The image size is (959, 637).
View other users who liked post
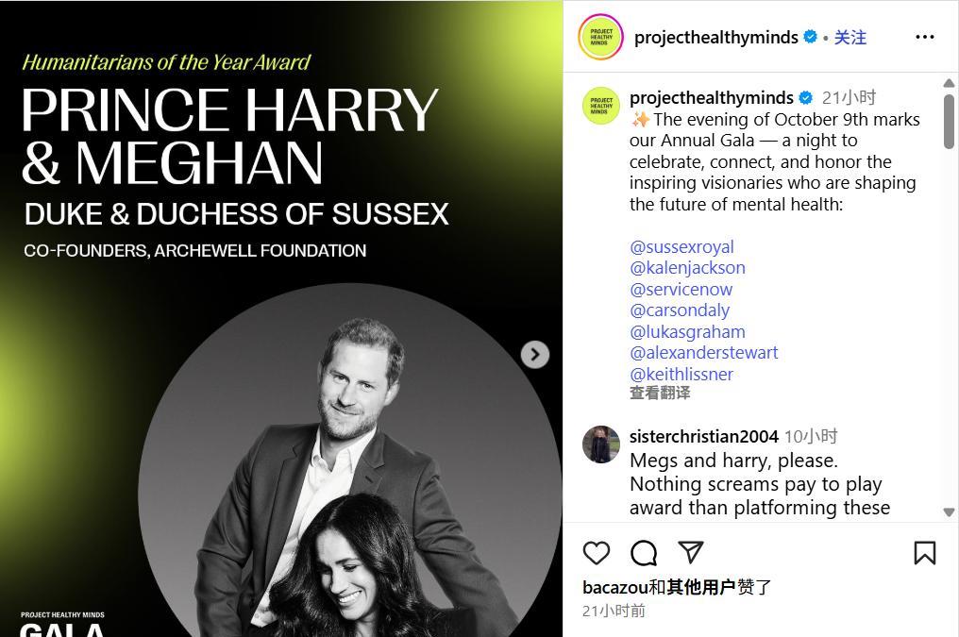point(701,588)
